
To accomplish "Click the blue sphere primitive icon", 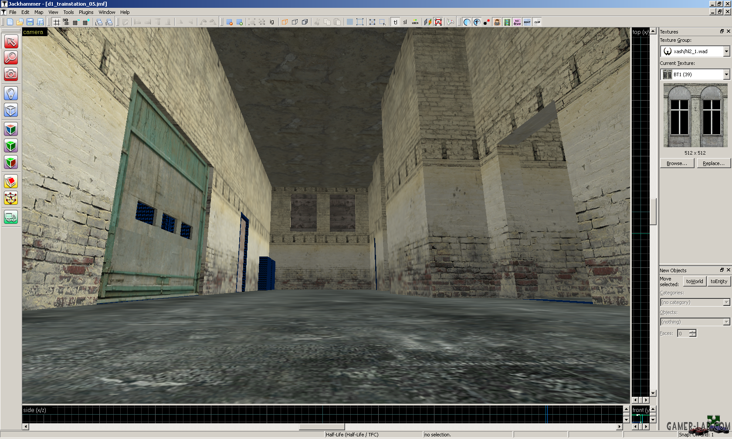I will [467, 22].
